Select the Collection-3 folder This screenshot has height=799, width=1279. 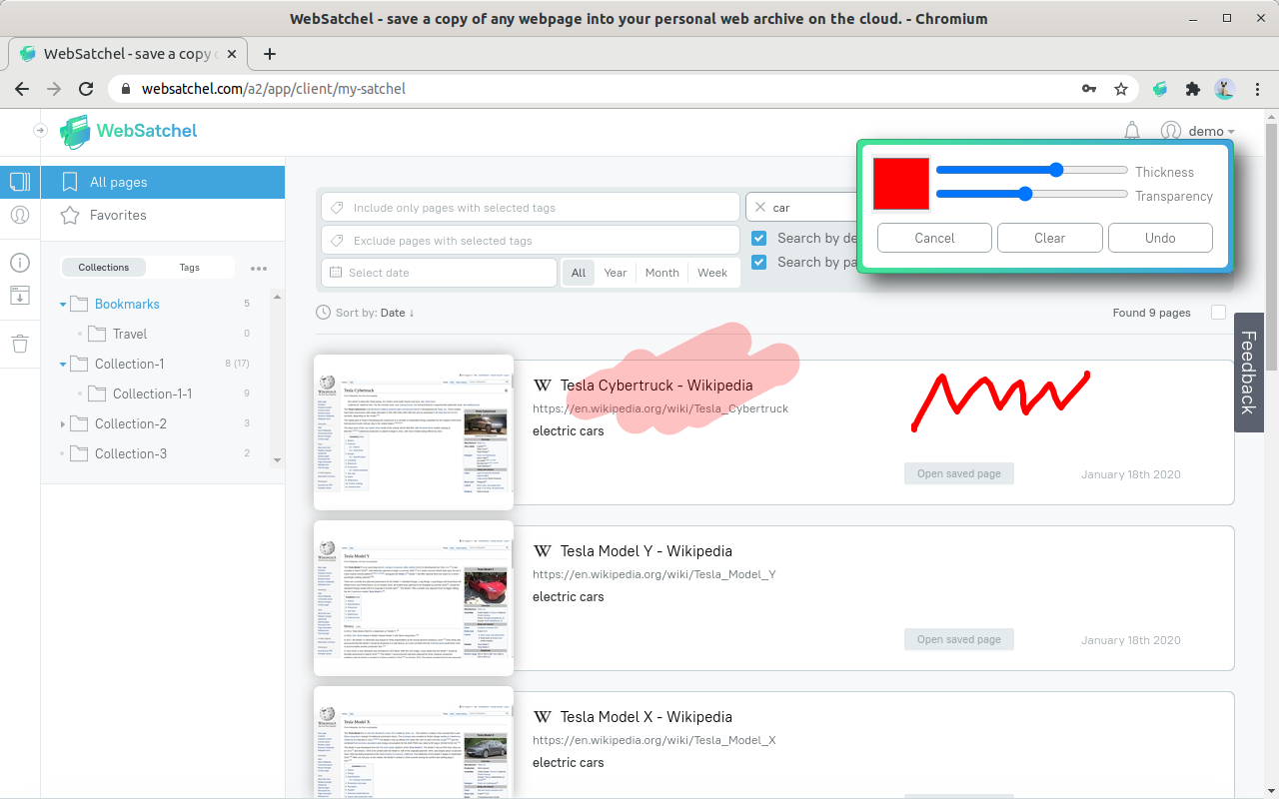click(131, 453)
